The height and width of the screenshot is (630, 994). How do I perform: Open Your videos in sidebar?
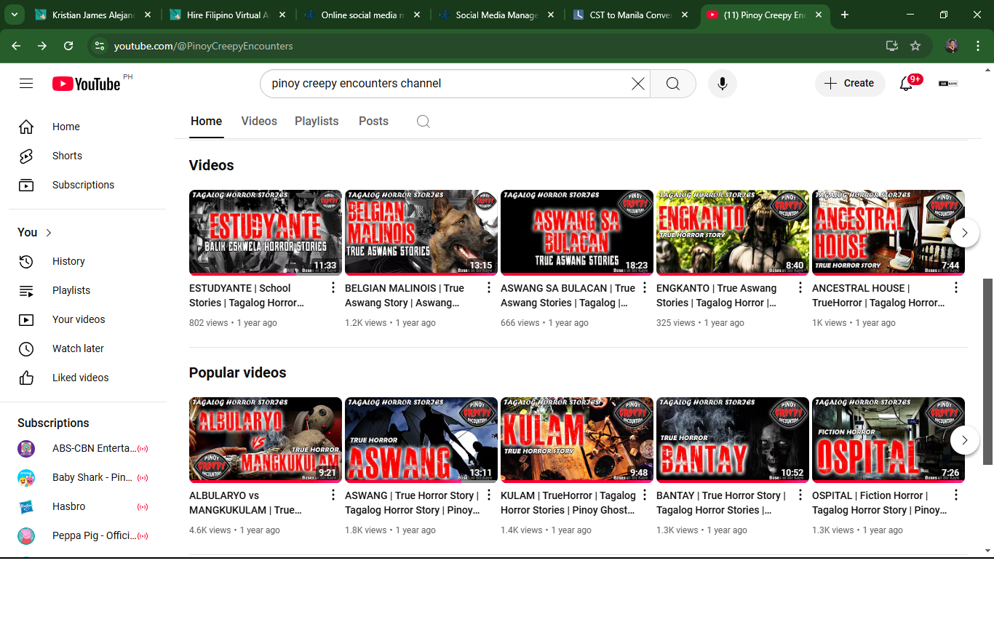click(x=87, y=319)
